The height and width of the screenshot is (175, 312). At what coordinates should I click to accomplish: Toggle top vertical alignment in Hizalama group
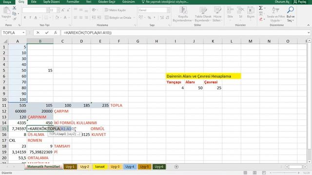click(x=76, y=10)
